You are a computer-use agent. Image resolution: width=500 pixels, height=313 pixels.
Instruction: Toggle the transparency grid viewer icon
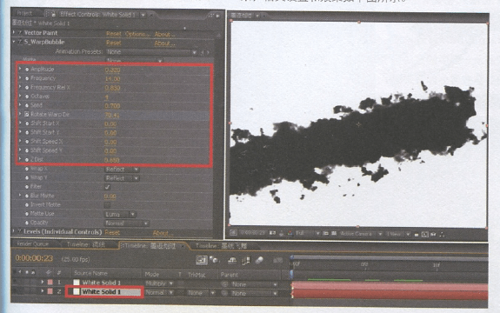[x=334, y=234]
